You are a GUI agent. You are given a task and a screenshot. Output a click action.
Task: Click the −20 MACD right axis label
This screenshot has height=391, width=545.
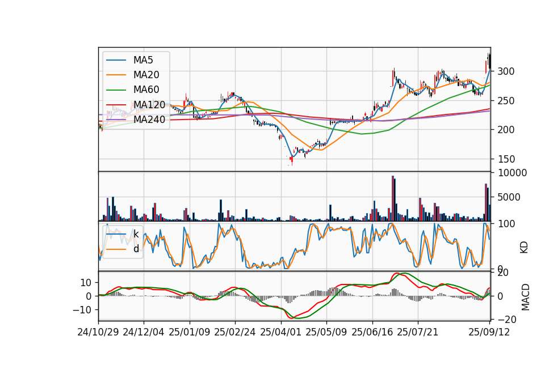(507, 319)
